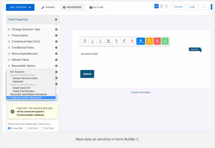Switch to tablet view icon
Viewport: 215px width, 148px height.
tap(161, 6)
